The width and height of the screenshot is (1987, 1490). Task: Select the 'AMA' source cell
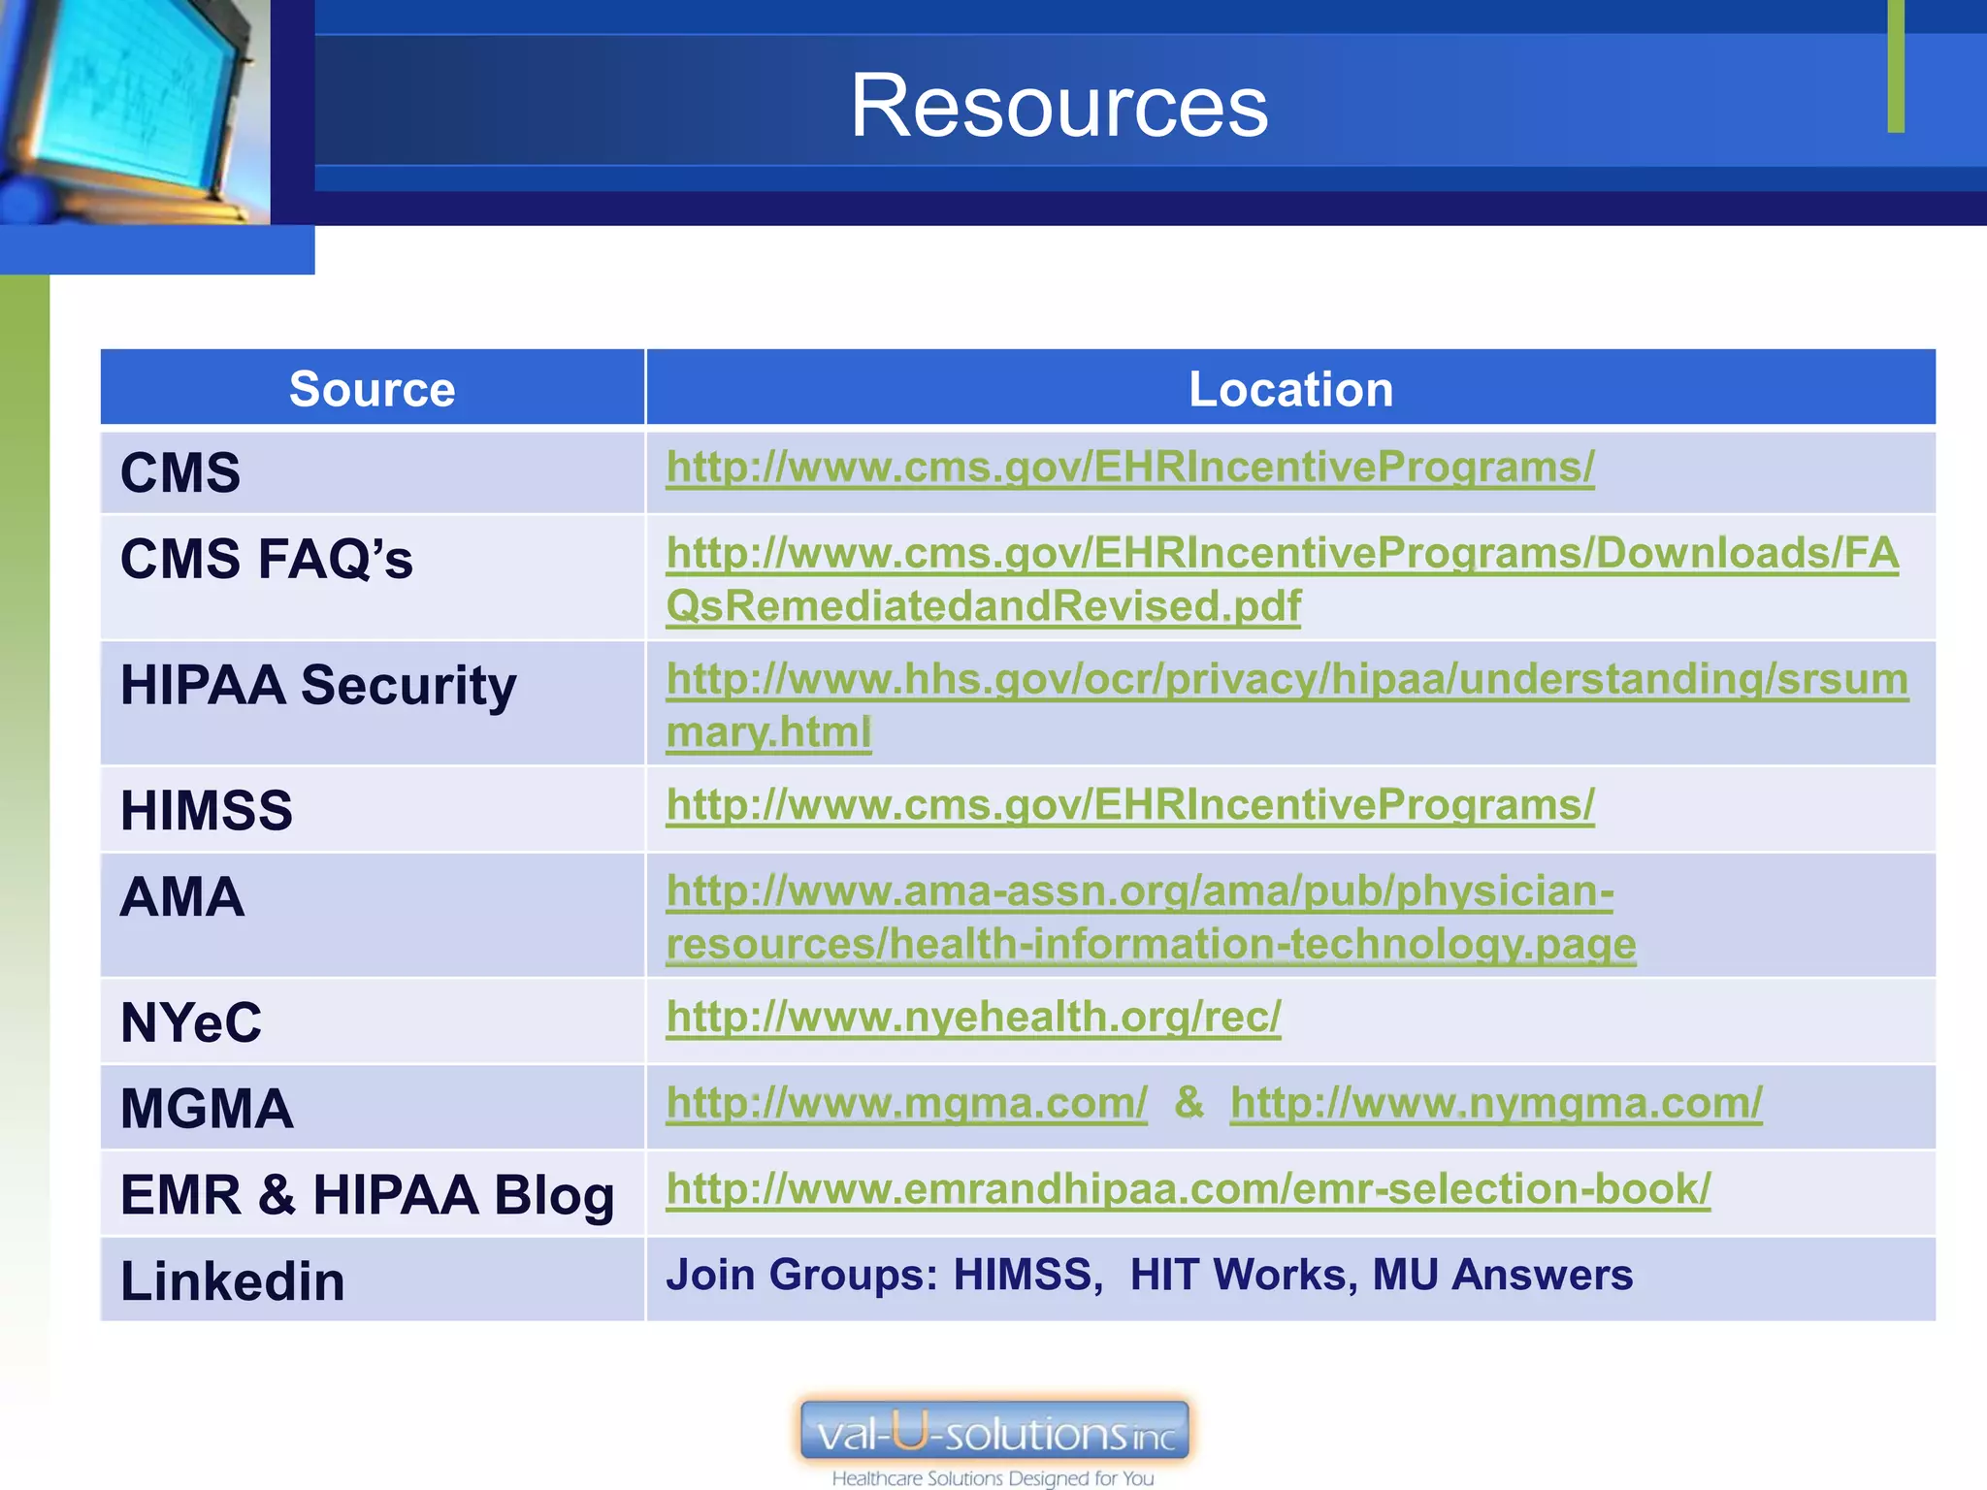click(x=373, y=915)
